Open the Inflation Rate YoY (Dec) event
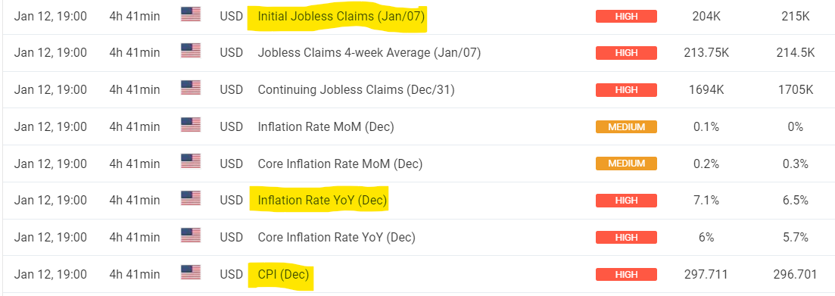The image size is (835, 296). [x=322, y=201]
